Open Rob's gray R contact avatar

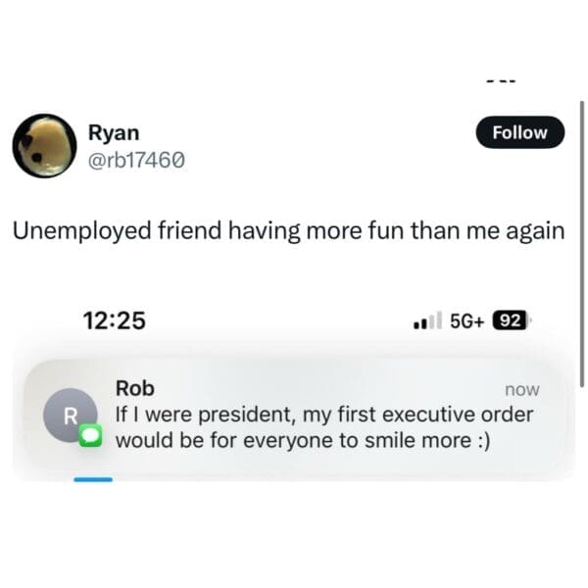point(71,416)
